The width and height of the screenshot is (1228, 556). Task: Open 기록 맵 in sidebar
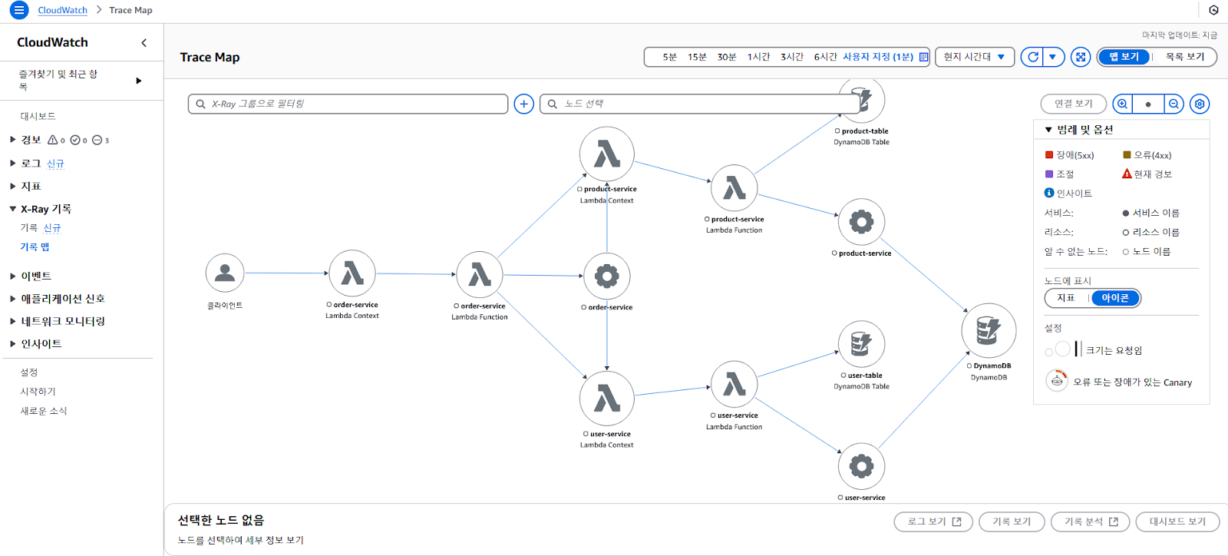(x=35, y=247)
